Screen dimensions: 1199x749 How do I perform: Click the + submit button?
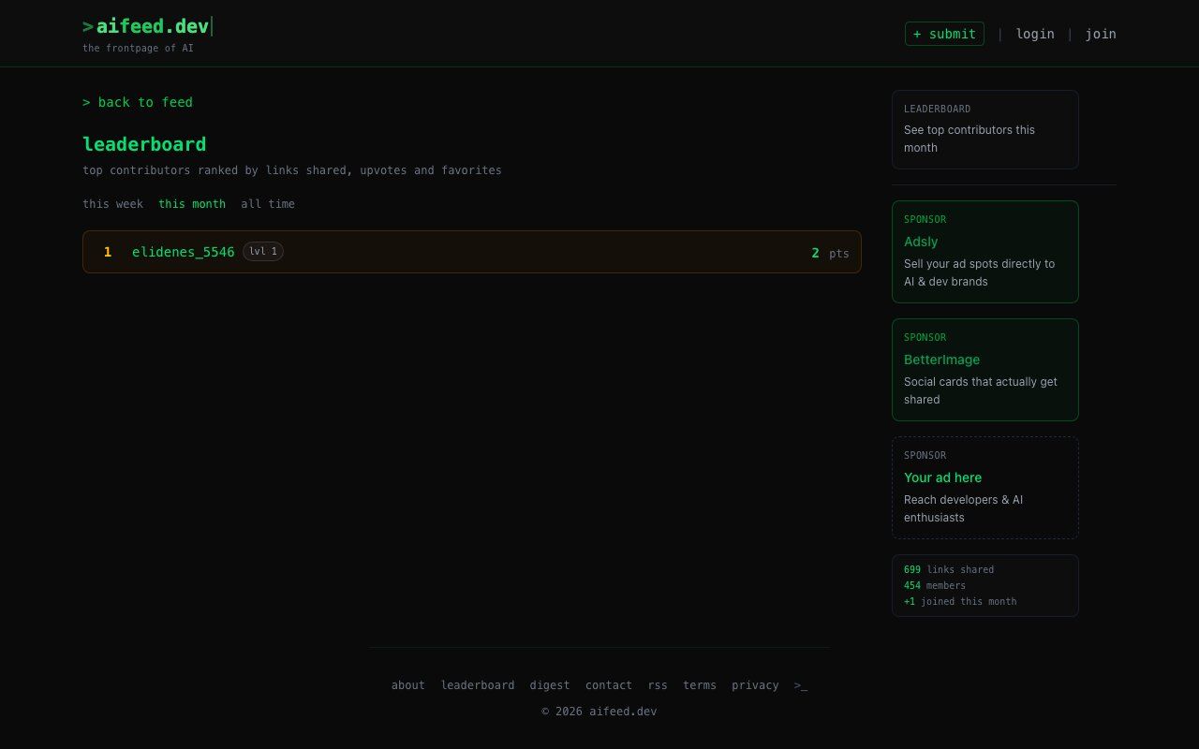point(944,34)
